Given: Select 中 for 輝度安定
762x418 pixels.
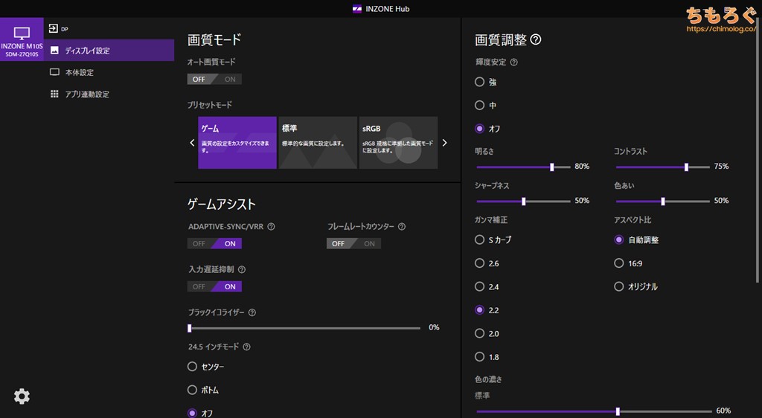Looking at the screenshot, I should pyautogui.click(x=480, y=106).
